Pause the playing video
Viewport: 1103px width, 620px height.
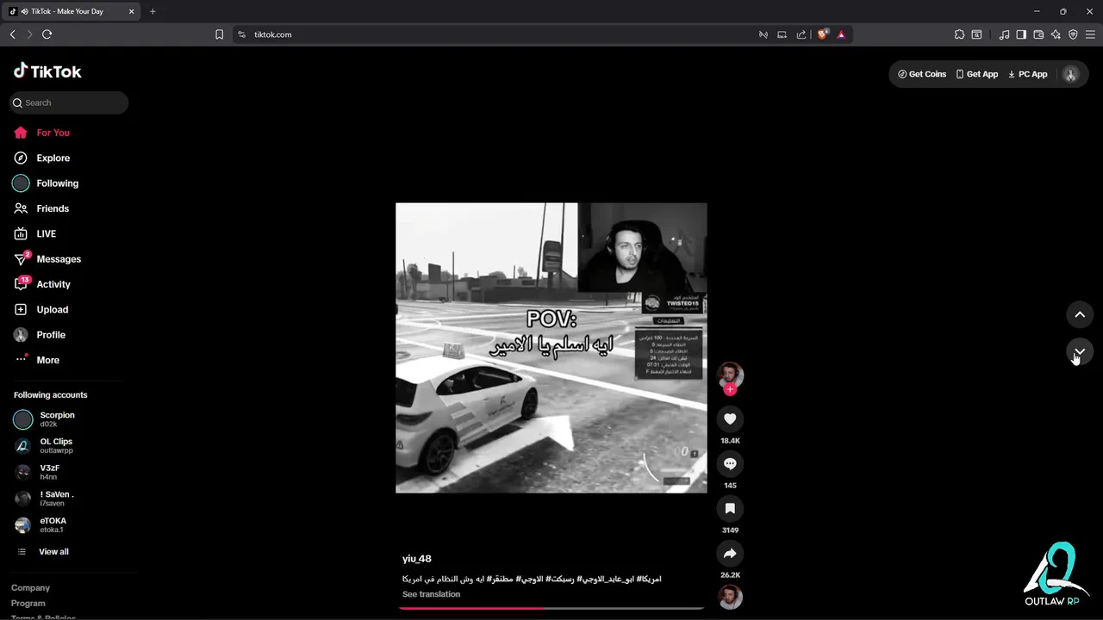coord(551,348)
